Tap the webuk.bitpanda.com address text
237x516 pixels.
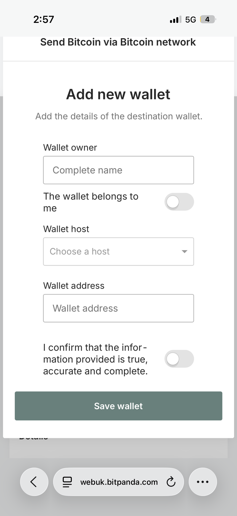[119, 482]
